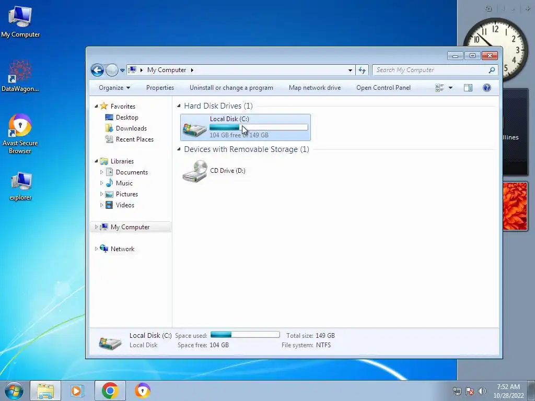The width and height of the screenshot is (535, 401).
Task: Expand the address bar history dropdown
Action: pyautogui.click(x=350, y=70)
